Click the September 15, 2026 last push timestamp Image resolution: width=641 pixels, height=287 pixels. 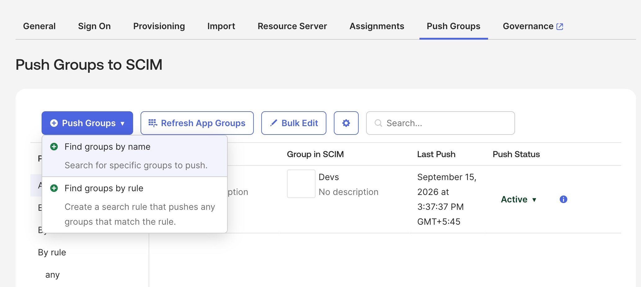pos(446,199)
